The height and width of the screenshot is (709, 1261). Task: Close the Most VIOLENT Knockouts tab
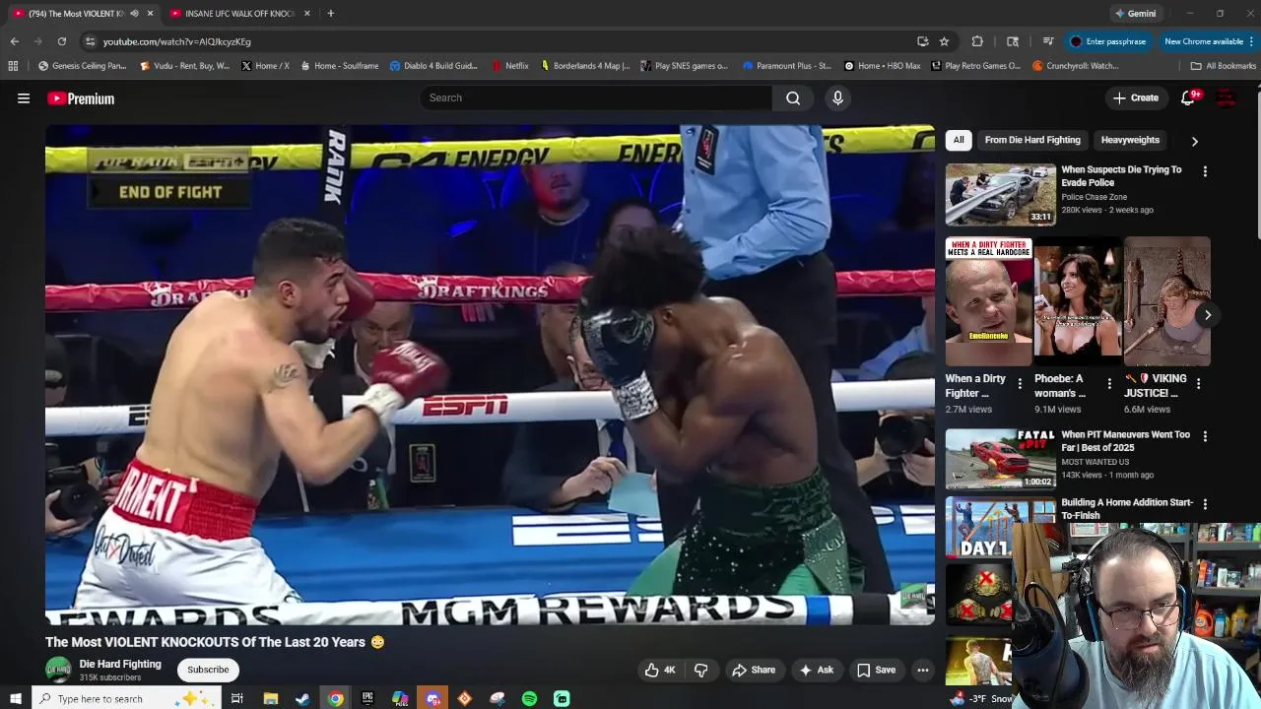tap(151, 14)
